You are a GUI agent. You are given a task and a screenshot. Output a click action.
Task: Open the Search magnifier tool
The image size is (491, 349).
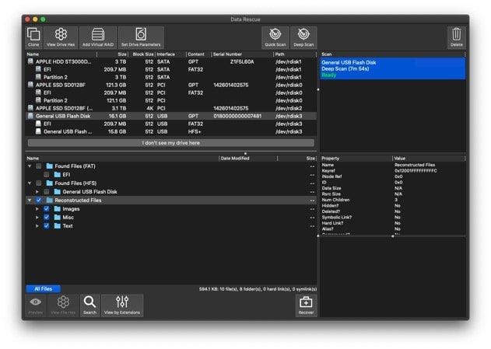(89, 305)
